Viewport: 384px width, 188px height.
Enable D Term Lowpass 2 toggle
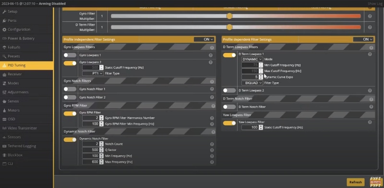pyautogui.click(x=229, y=90)
